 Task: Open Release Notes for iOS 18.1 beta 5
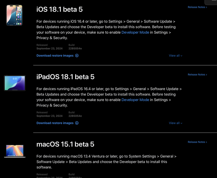pyautogui.click(x=197, y=7)
